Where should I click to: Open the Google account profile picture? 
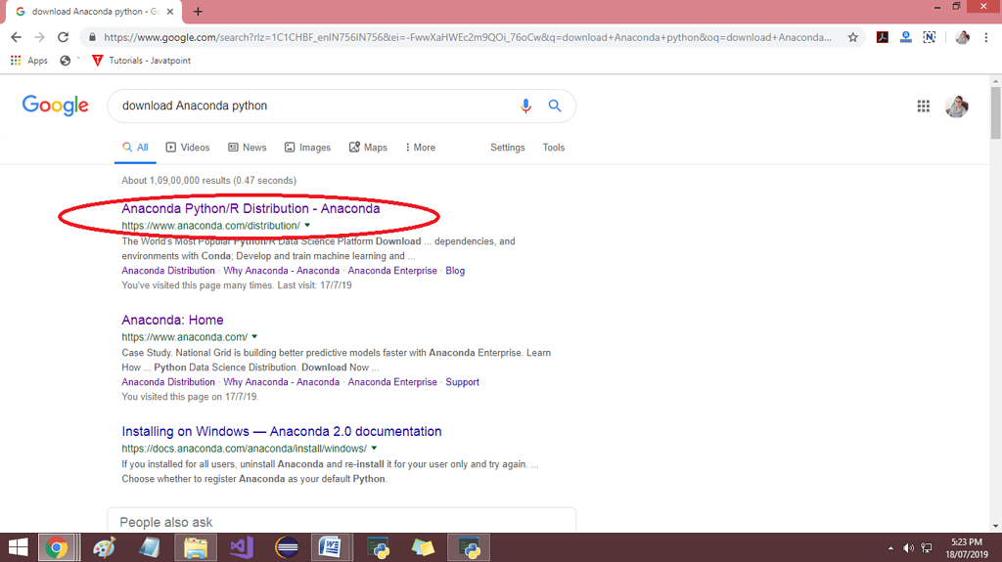(x=957, y=106)
